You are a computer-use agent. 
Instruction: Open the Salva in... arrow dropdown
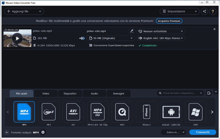point(184,132)
